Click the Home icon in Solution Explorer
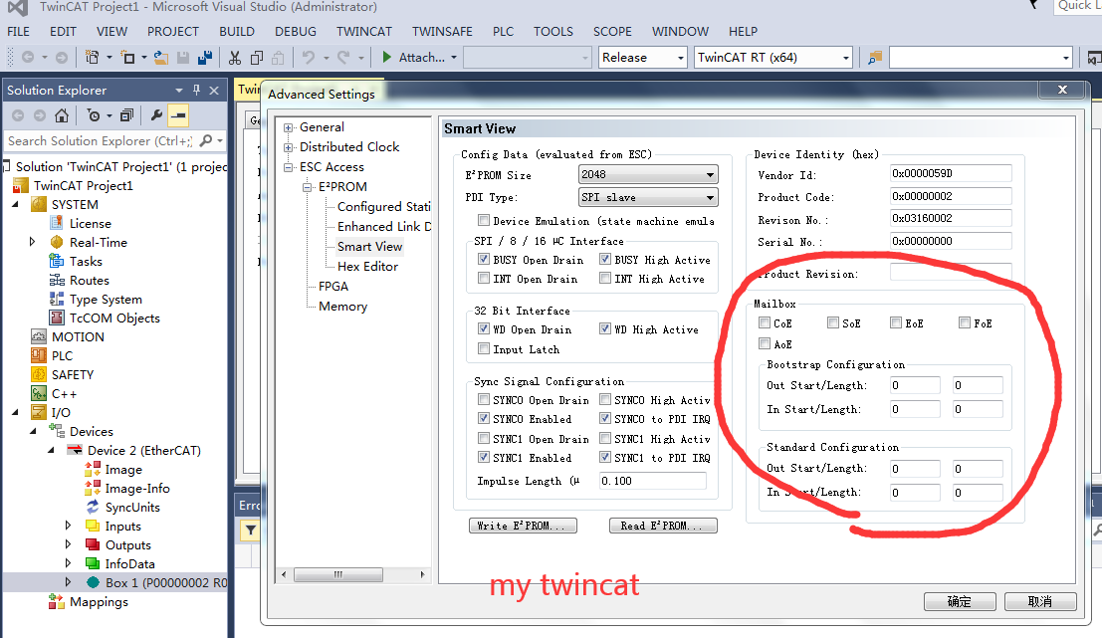 point(62,115)
